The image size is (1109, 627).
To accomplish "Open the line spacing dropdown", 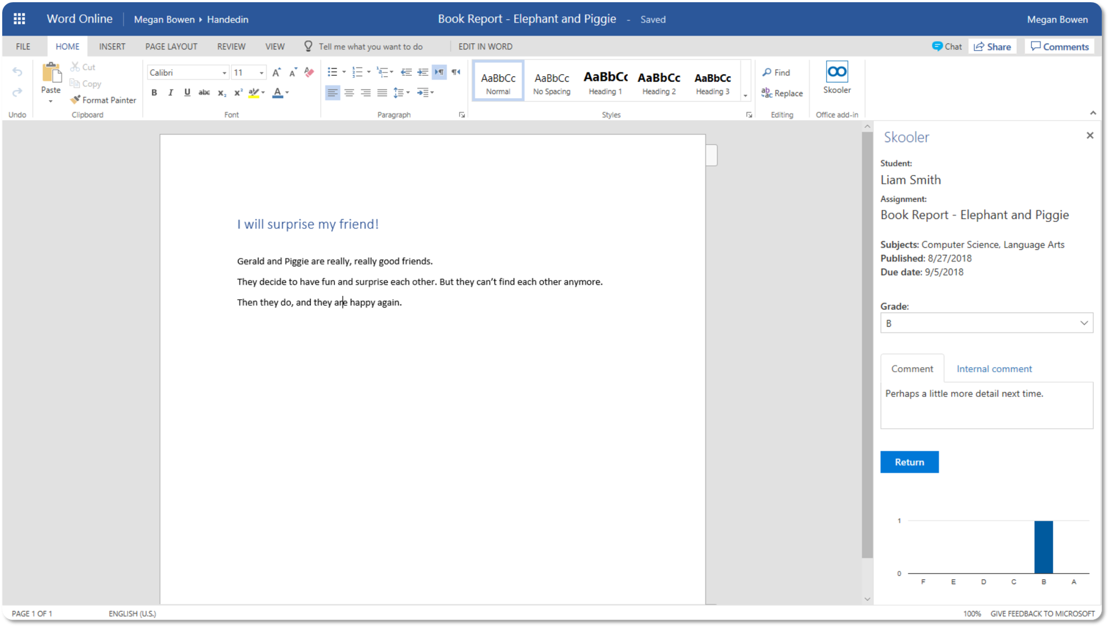I will (x=402, y=93).
